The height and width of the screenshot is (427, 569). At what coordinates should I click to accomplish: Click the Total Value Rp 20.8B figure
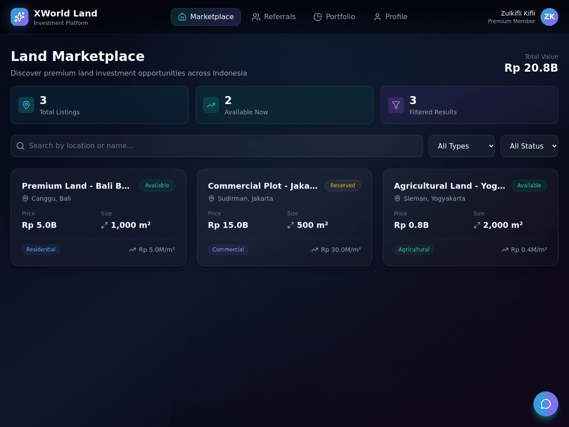point(531,68)
